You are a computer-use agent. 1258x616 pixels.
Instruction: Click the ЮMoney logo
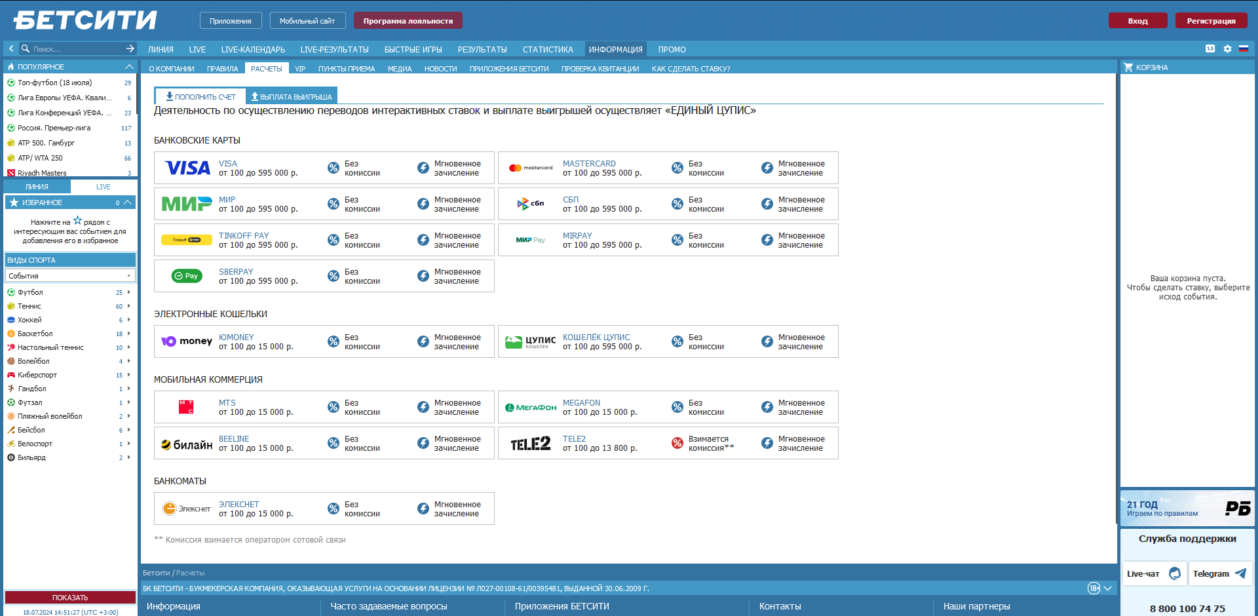(187, 341)
